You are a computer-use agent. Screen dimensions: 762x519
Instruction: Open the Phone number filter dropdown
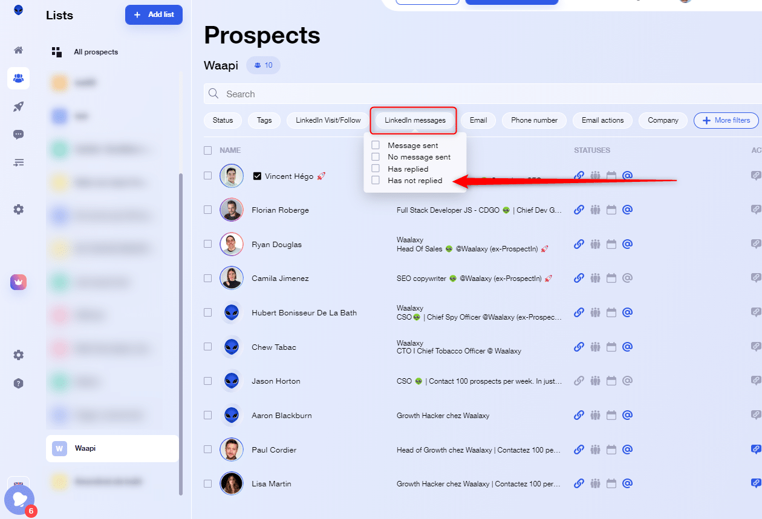tap(534, 120)
